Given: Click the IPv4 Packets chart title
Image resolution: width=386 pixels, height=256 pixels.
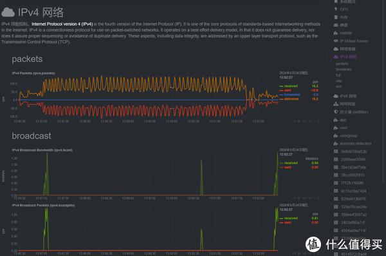Looking at the screenshot, I should [x=33, y=74].
